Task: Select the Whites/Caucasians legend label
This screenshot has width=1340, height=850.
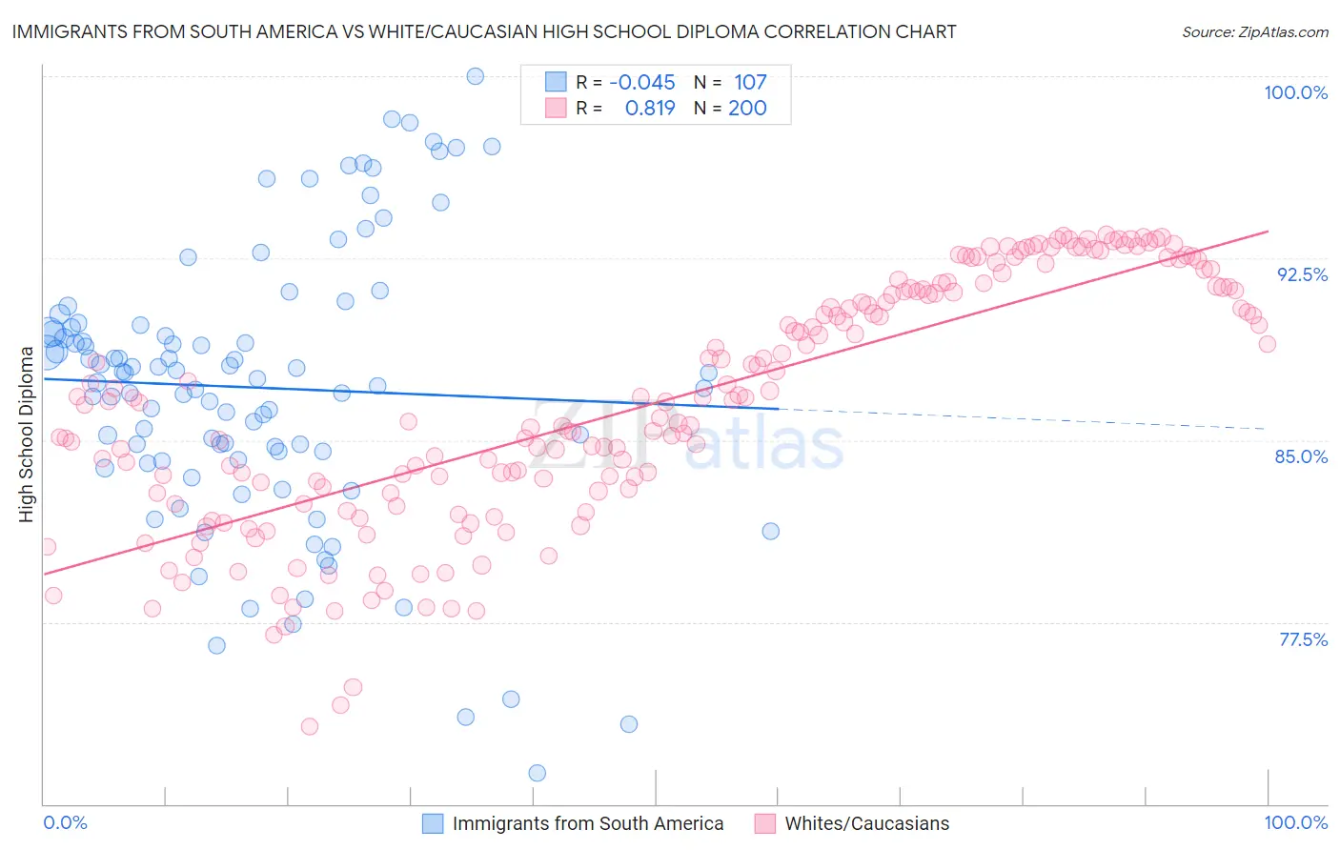Action: 867,823
